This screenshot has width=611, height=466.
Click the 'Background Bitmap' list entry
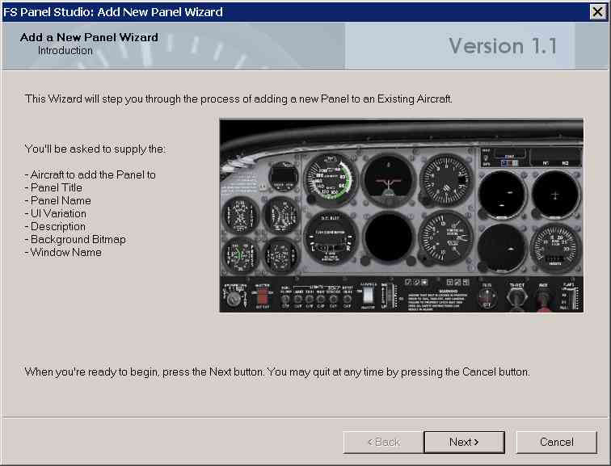78,239
